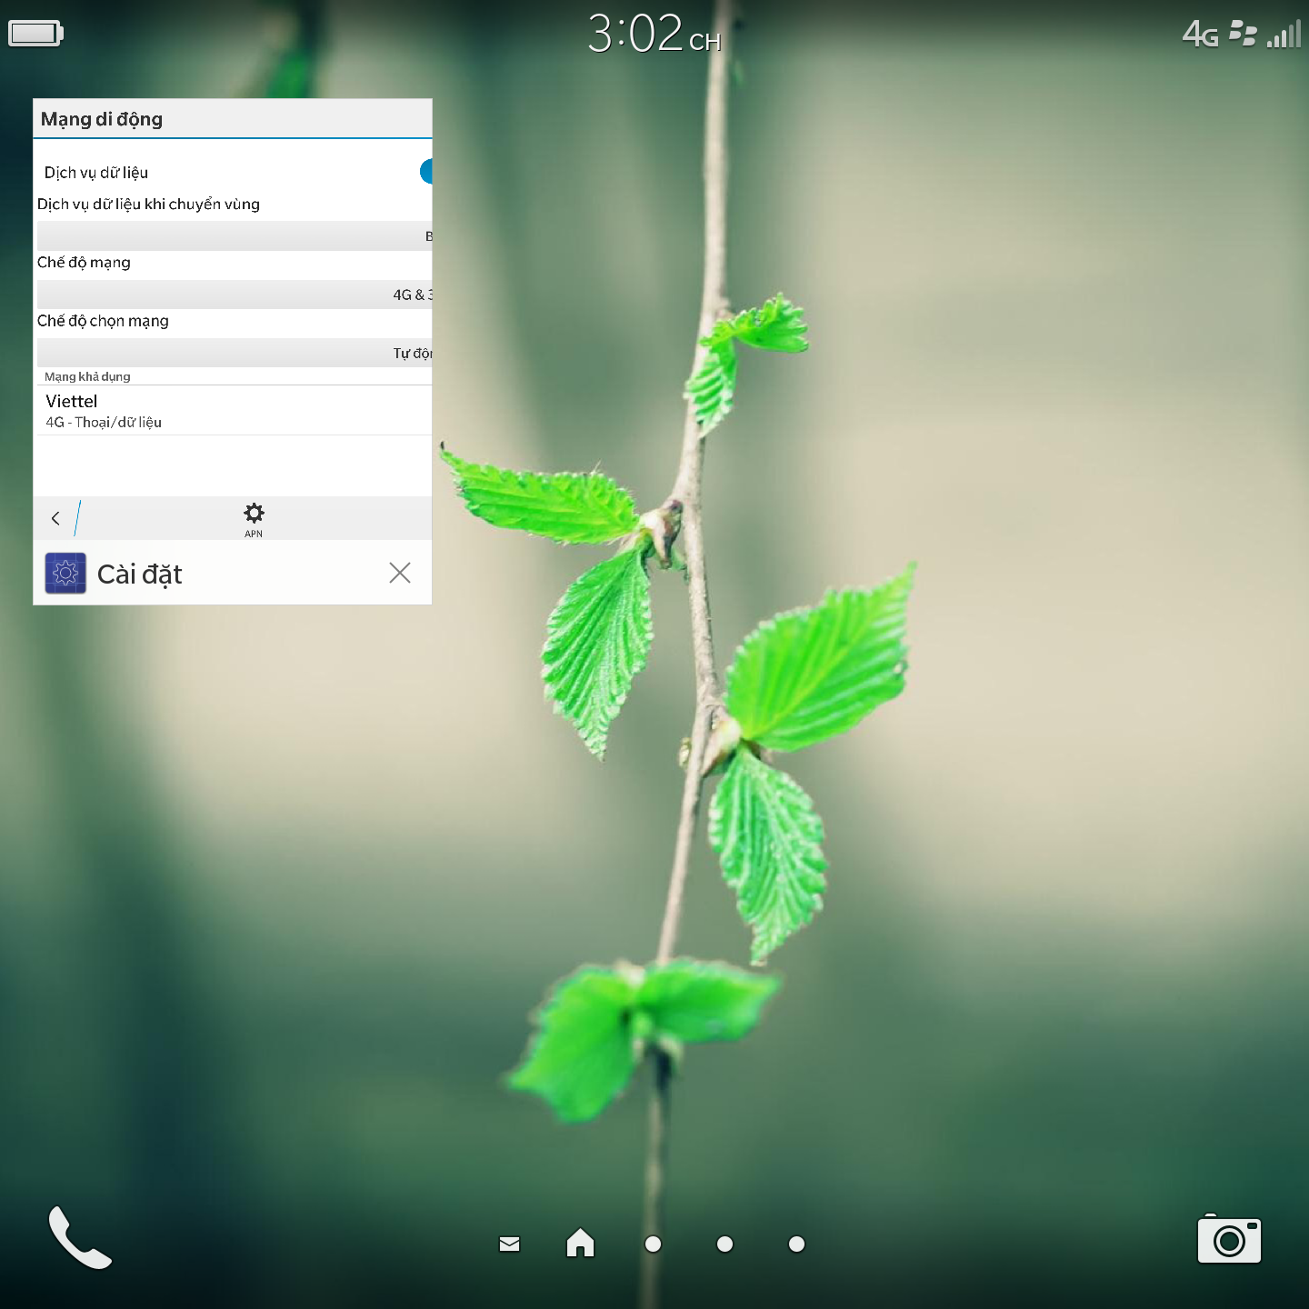Switch to the last app page dot
This screenshot has height=1309, width=1309.
coord(796,1244)
